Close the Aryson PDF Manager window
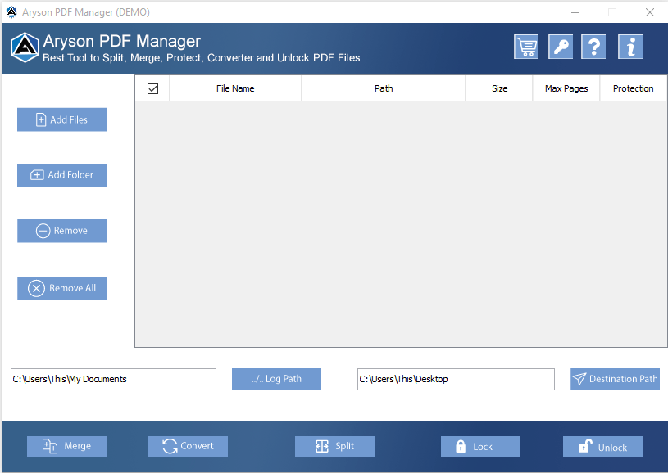 [650, 12]
